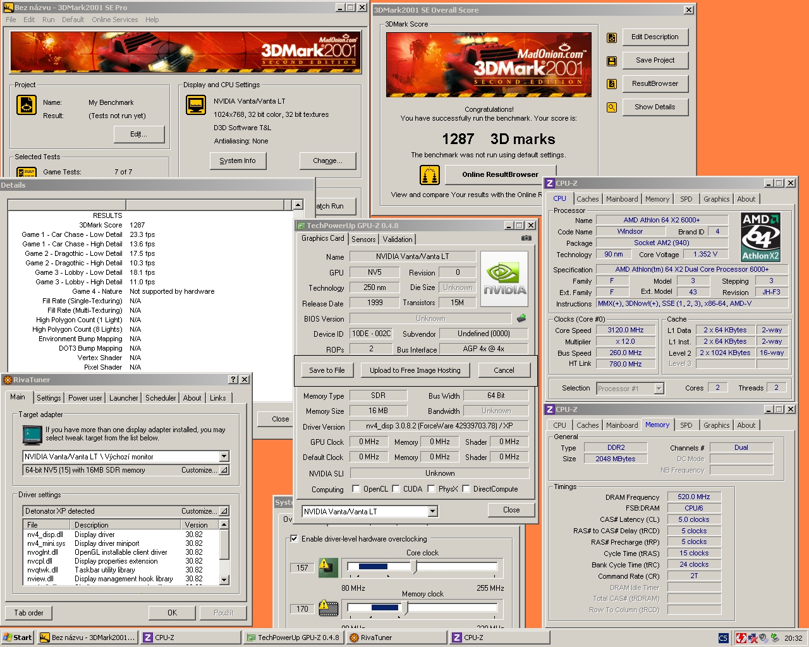Screen dimensions: 809x647
Task: Click the Project icon in 3DMark2001
Action: pos(27,105)
